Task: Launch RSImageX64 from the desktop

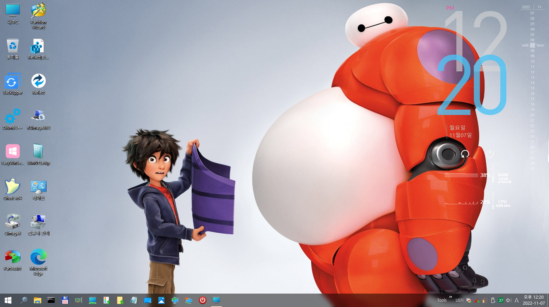Action: pyautogui.click(x=38, y=120)
